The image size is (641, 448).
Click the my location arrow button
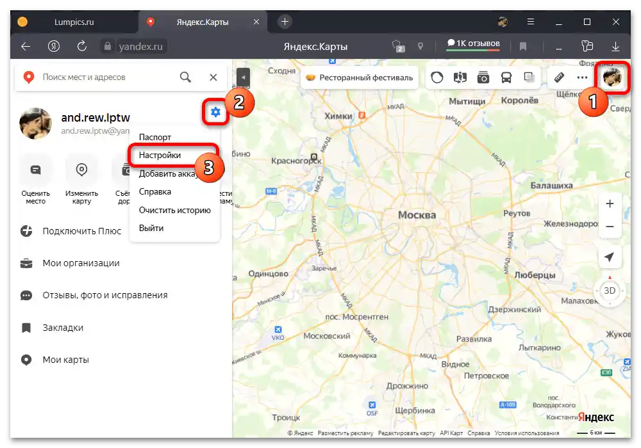point(610,257)
